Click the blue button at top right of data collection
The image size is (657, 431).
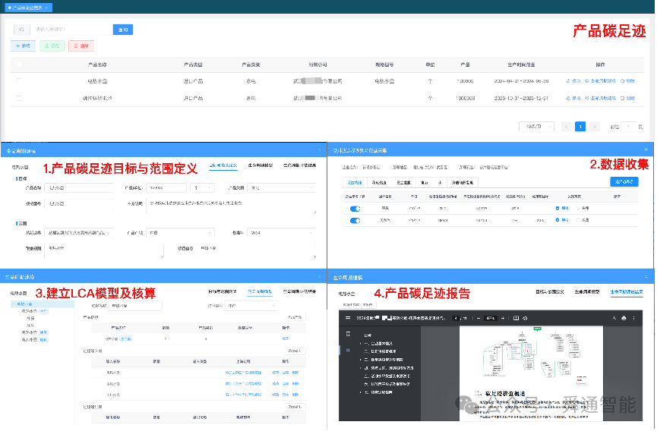point(624,181)
